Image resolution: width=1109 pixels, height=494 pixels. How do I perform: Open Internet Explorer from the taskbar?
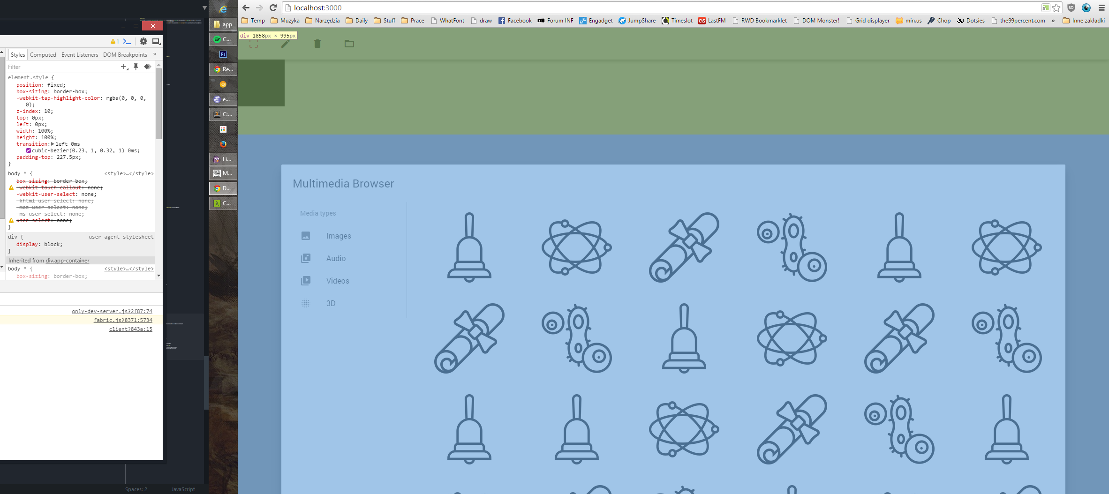[223, 8]
